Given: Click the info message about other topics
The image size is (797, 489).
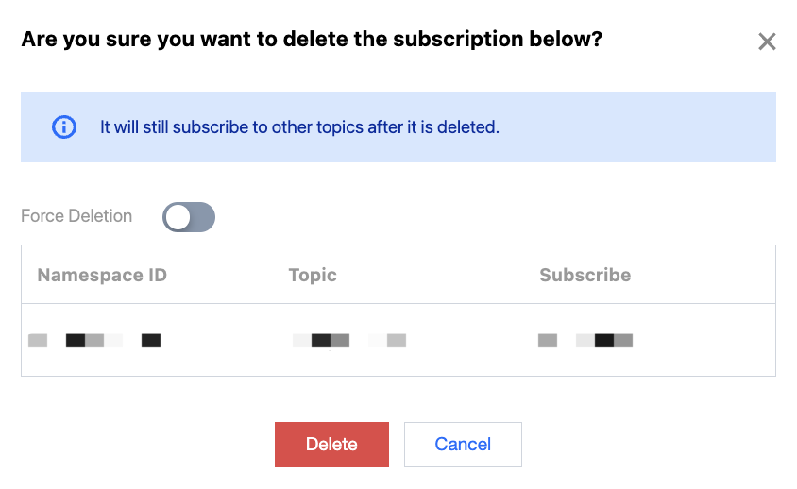Looking at the screenshot, I should 299,126.
